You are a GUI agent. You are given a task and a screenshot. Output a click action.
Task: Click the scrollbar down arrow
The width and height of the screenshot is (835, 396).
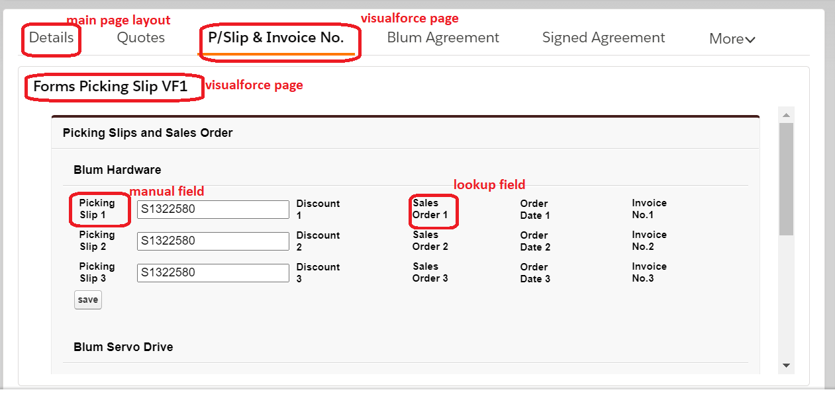coord(787,365)
